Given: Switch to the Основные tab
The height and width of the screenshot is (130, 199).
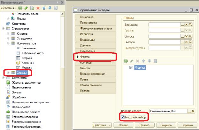Looking at the screenshot, I should click(95, 17).
